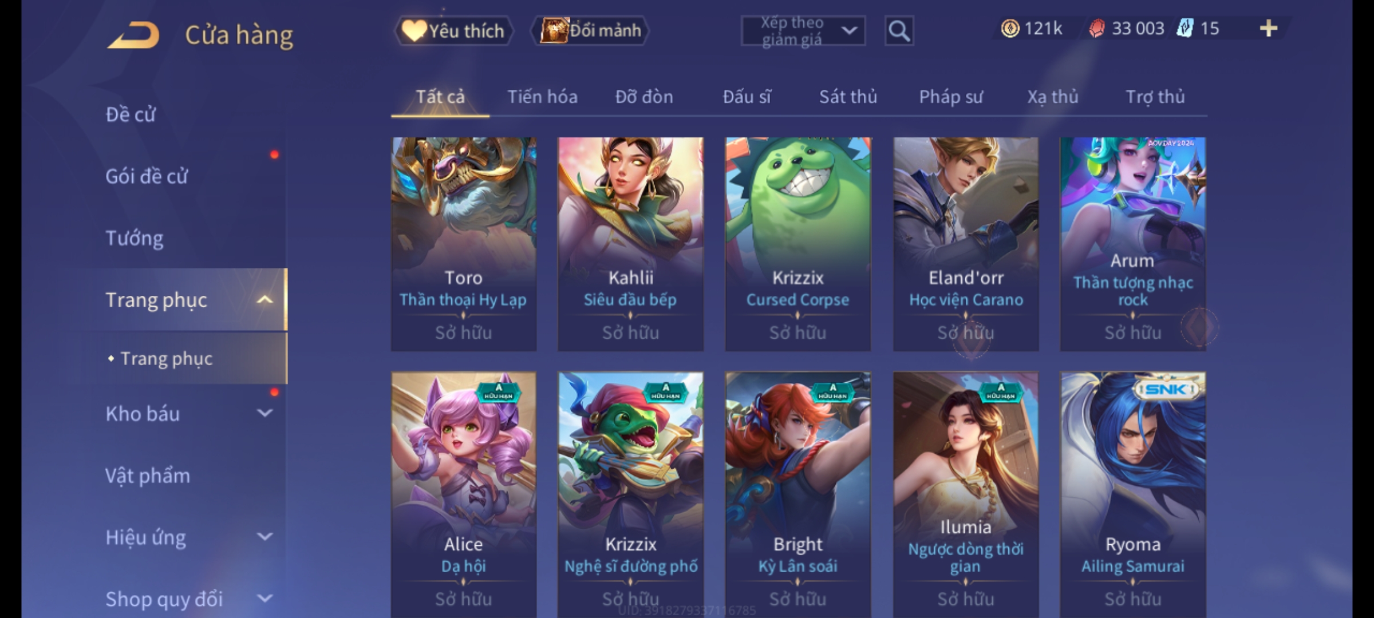Open the Yêu thích favorites button
1374x618 pixels.
tap(453, 31)
